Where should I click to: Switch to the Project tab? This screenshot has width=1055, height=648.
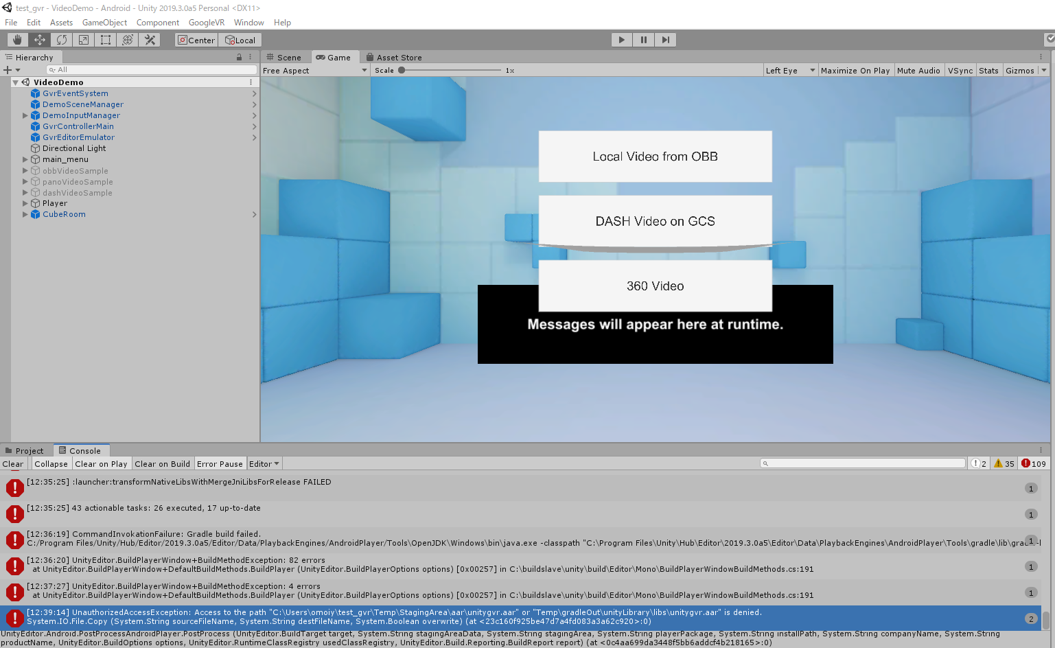25,450
